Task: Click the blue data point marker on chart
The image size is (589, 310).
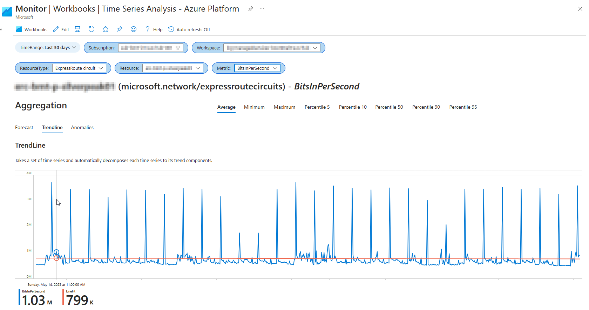Action: click(56, 252)
